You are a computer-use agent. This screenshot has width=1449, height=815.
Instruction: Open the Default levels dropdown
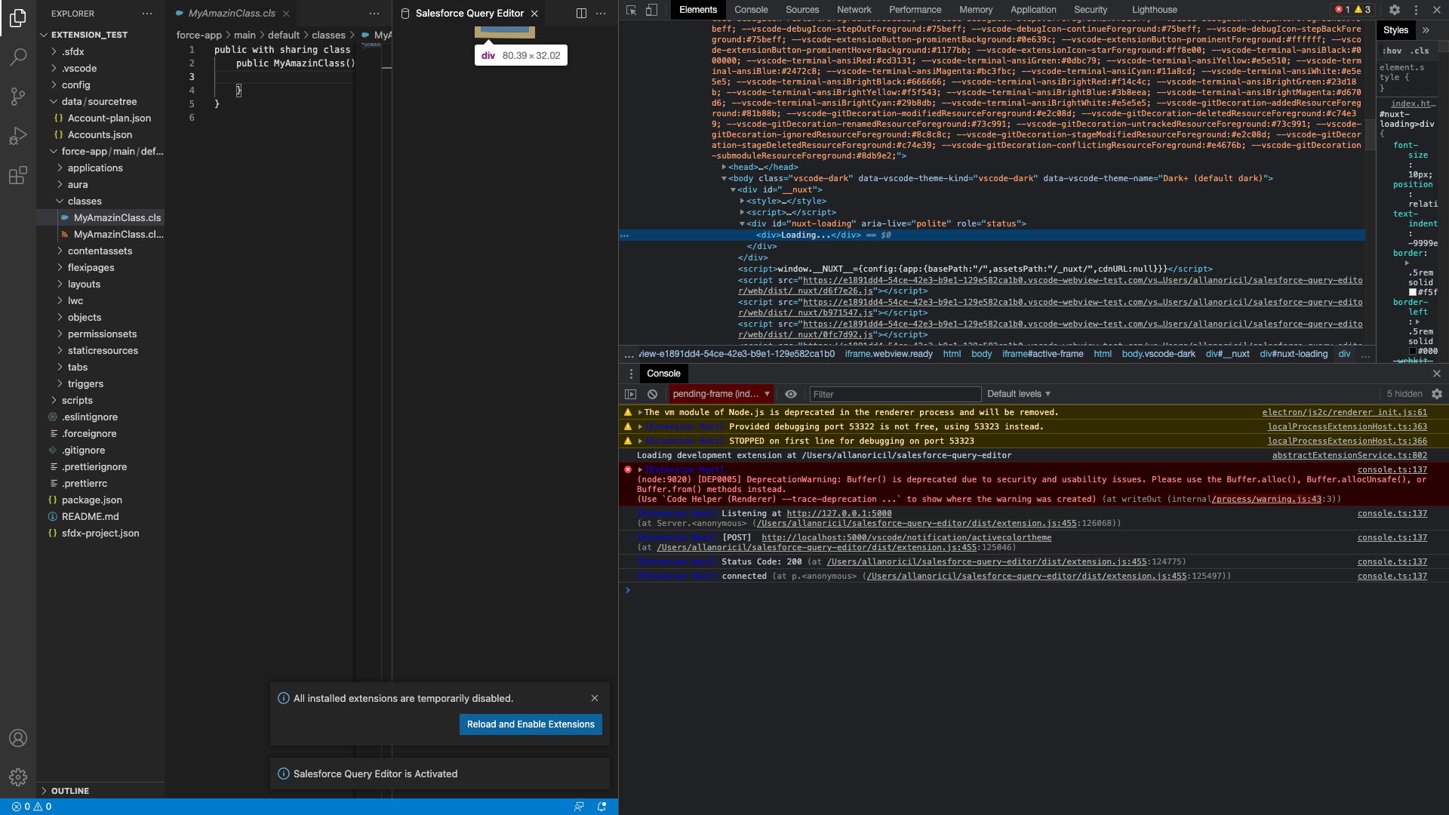tap(1018, 394)
